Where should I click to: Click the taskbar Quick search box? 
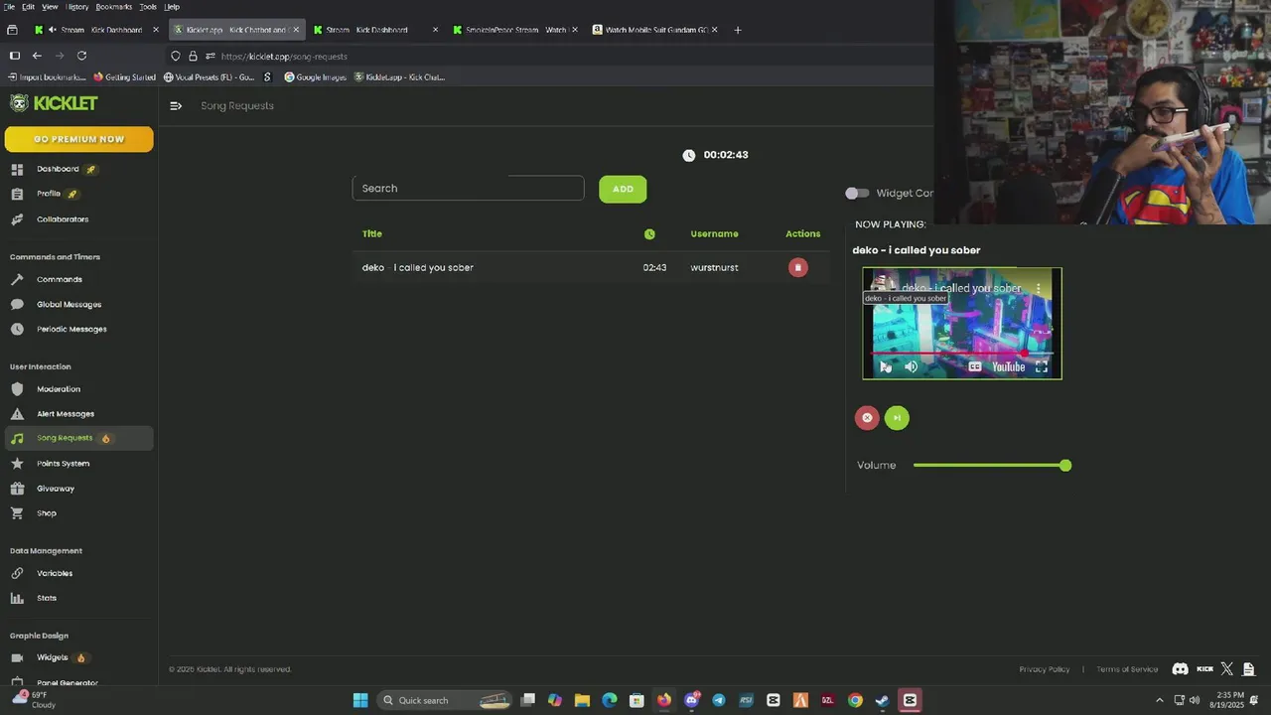point(446,700)
